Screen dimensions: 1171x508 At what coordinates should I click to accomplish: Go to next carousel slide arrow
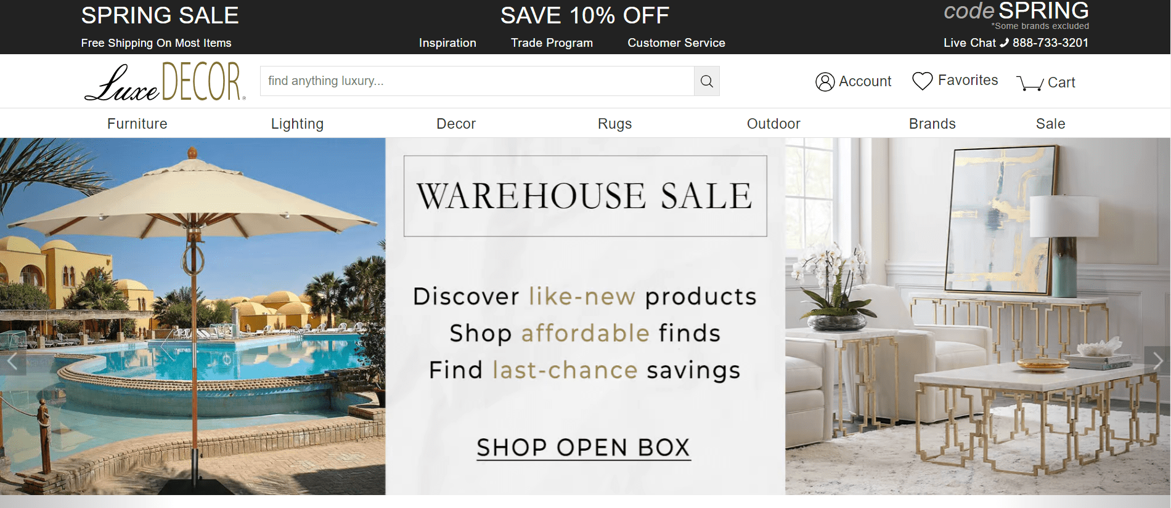coord(1157,361)
